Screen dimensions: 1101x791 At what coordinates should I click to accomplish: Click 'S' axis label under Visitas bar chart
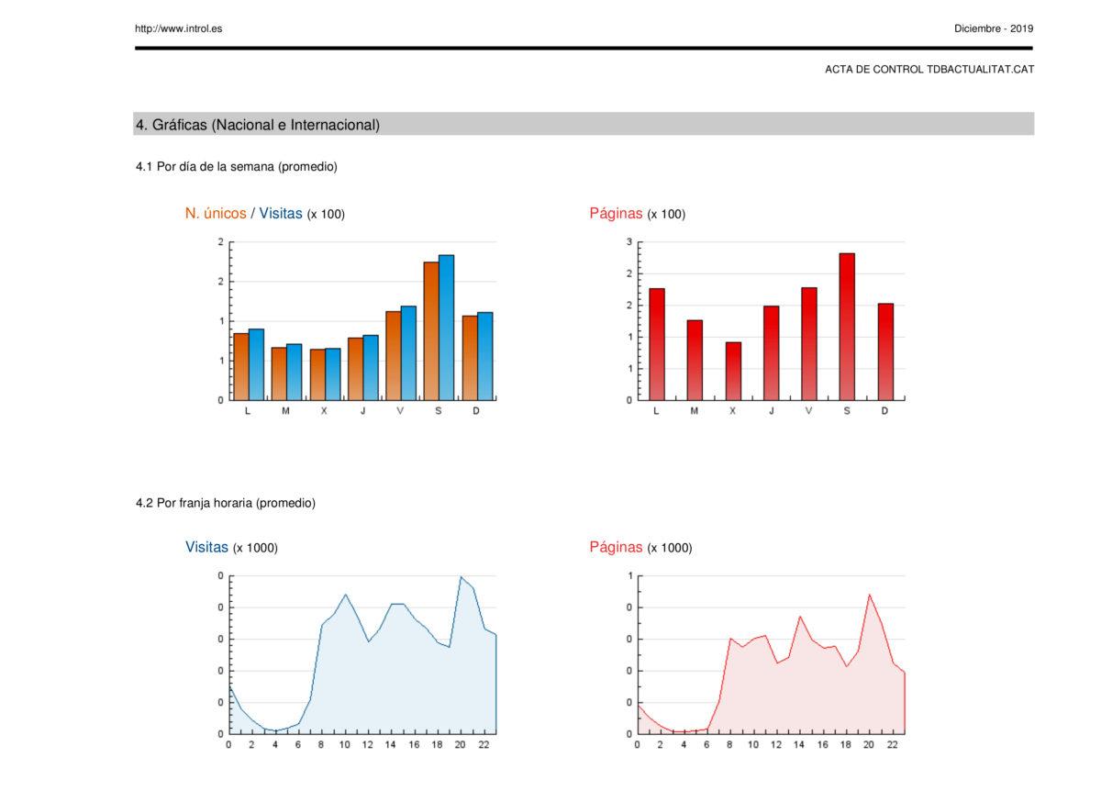tap(438, 411)
